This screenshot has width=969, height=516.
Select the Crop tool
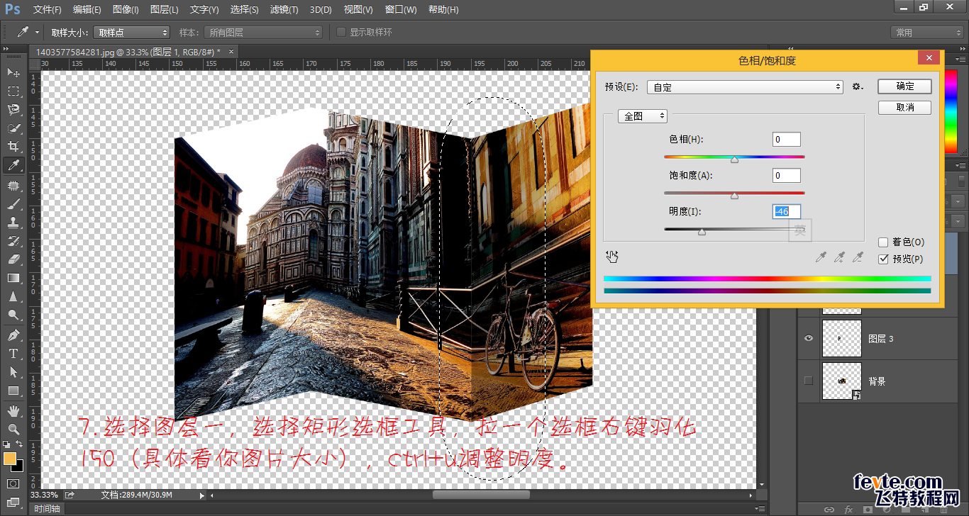13,146
